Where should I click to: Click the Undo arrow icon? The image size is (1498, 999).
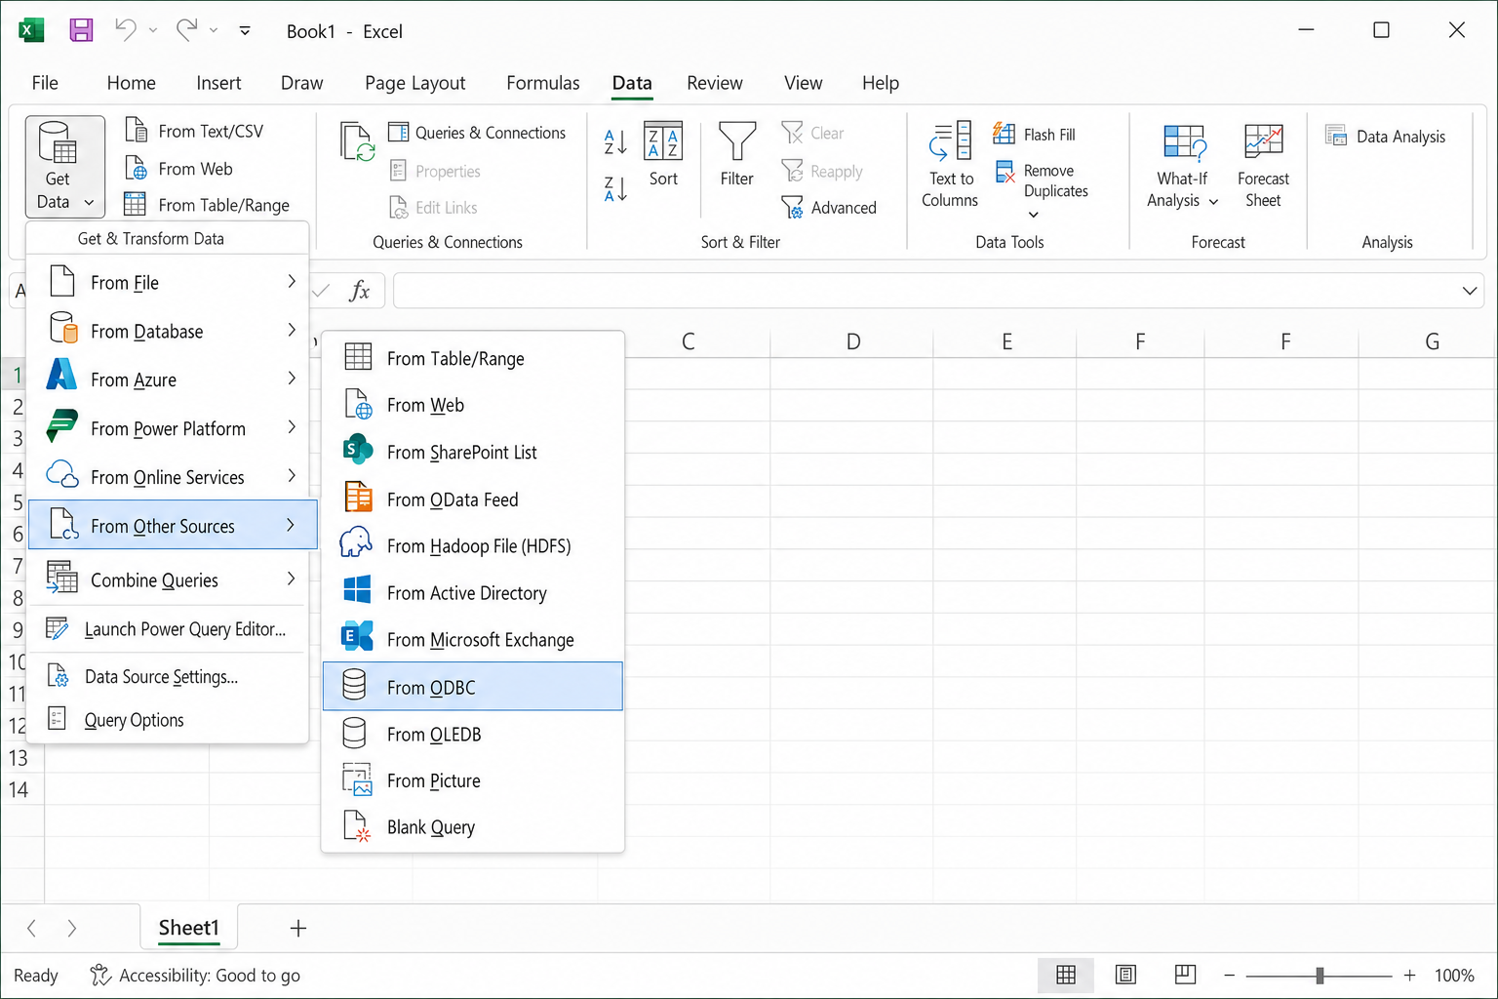click(x=125, y=29)
